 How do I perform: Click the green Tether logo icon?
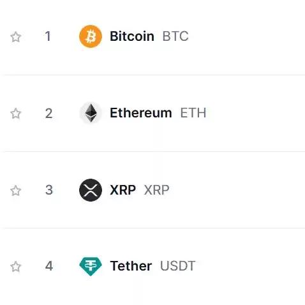pos(91,266)
